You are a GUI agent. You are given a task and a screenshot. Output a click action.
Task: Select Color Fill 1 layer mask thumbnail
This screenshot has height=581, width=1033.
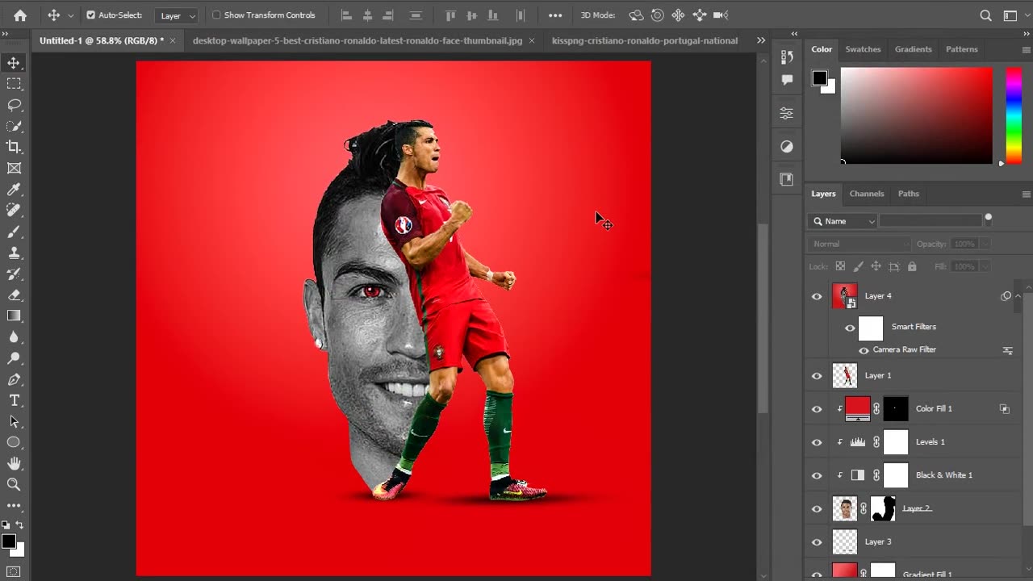tap(896, 409)
